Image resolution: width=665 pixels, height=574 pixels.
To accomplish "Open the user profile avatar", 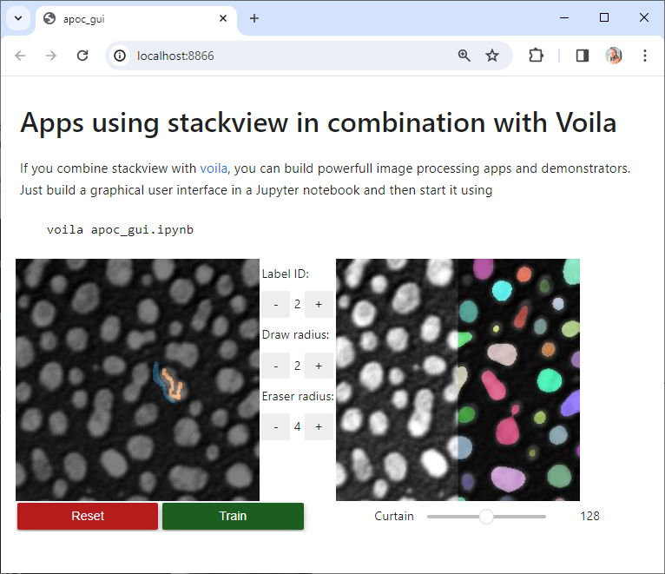I will [613, 56].
